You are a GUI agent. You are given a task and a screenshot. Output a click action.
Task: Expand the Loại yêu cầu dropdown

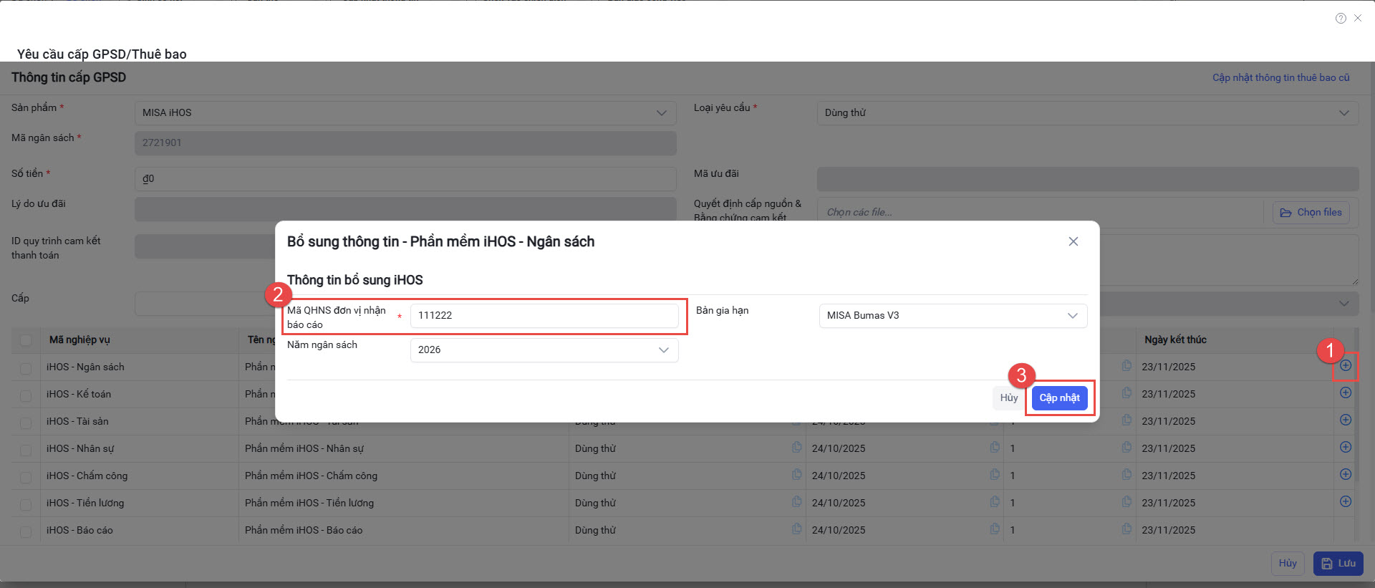tap(1087, 113)
